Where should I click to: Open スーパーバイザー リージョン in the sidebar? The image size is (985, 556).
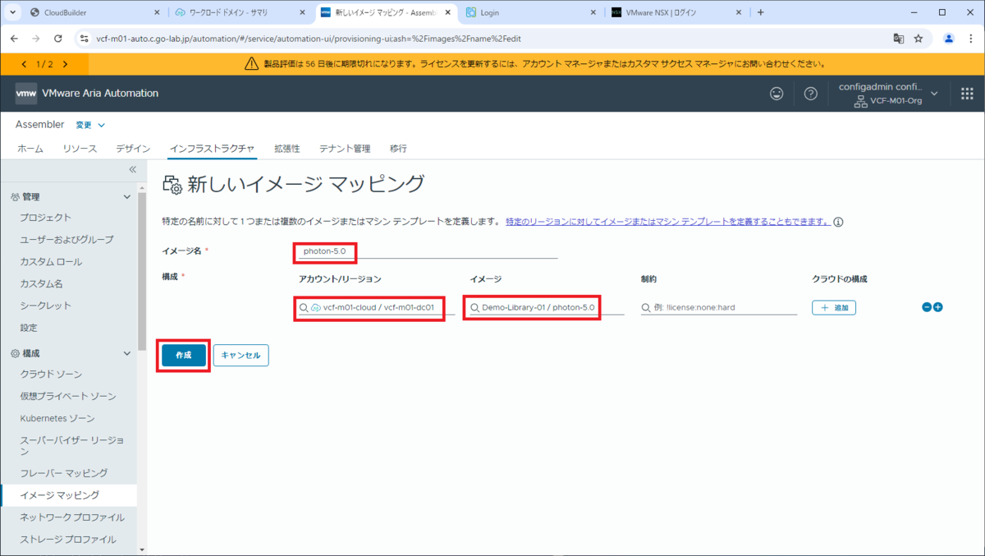click(x=72, y=446)
